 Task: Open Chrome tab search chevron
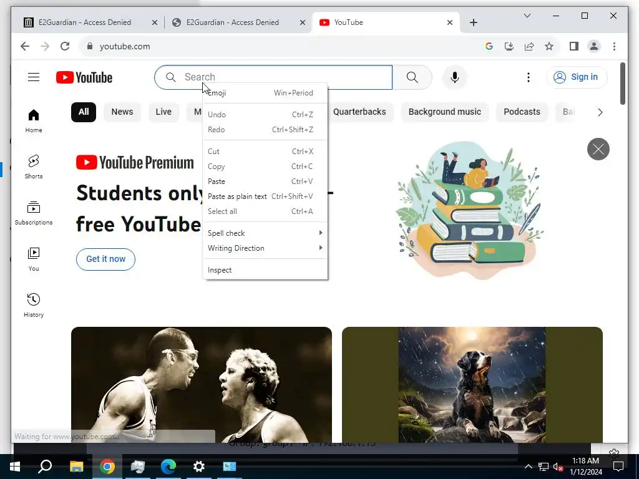(x=527, y=16)
